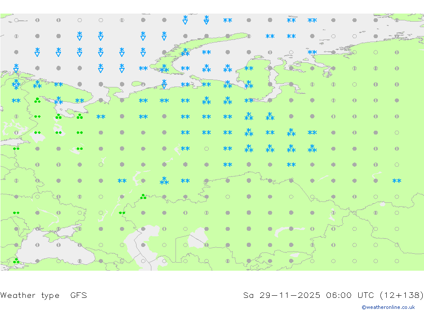This screenshot has height=311, width=424.
Task: Click the four-snowflake heavy snow symbol
Action: (16, 84)
